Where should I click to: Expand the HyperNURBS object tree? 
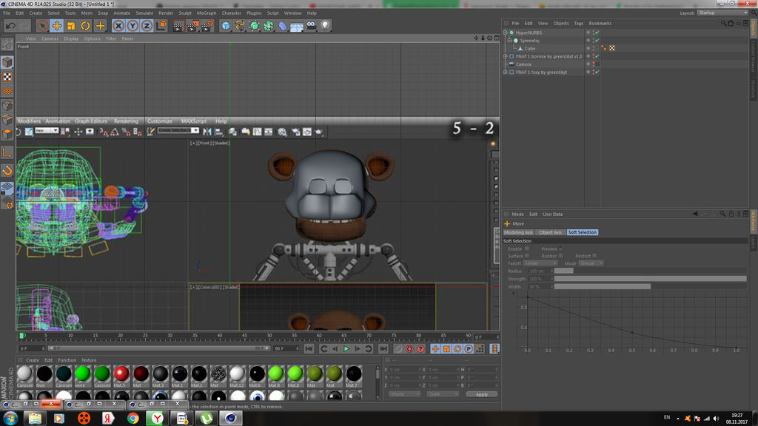(505, 33)
